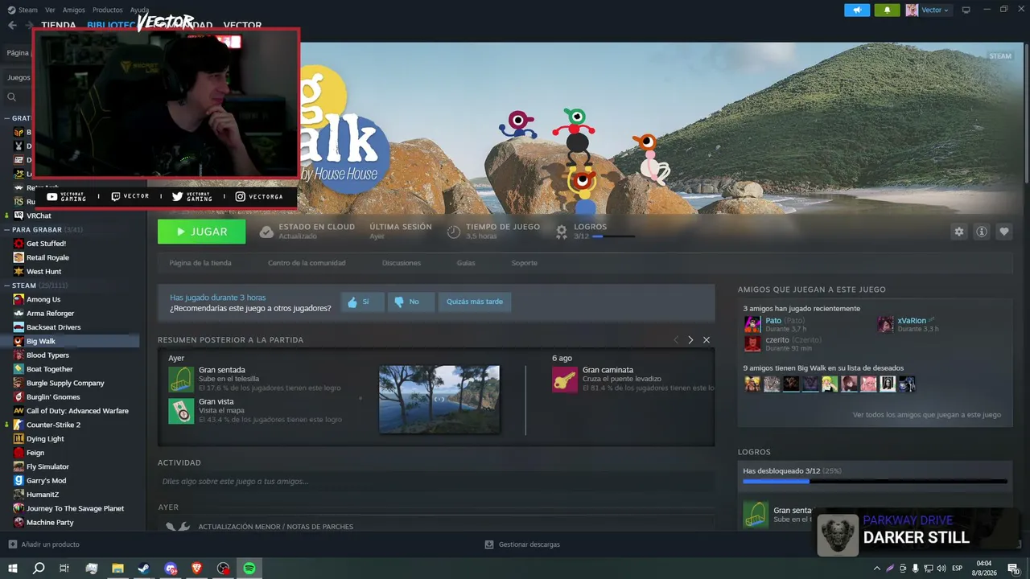Open Guías tab
1030x579 pixels.
point(466,263)
